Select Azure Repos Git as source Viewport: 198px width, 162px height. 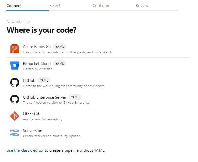coord(98,49)
